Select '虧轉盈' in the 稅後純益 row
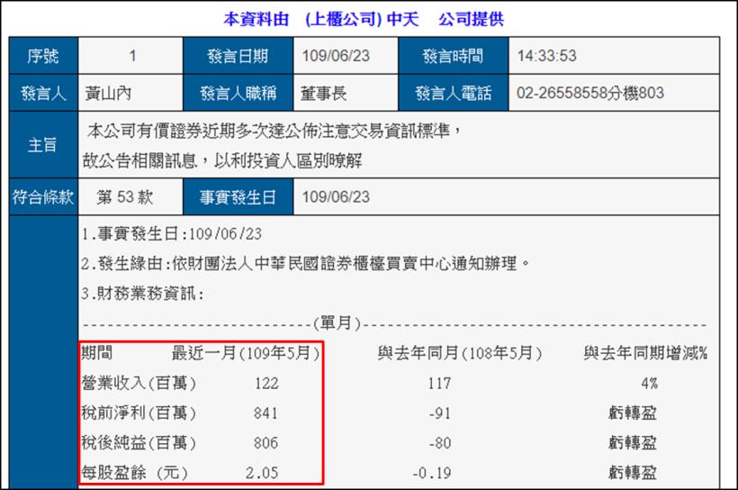 [x=633, y=442]
